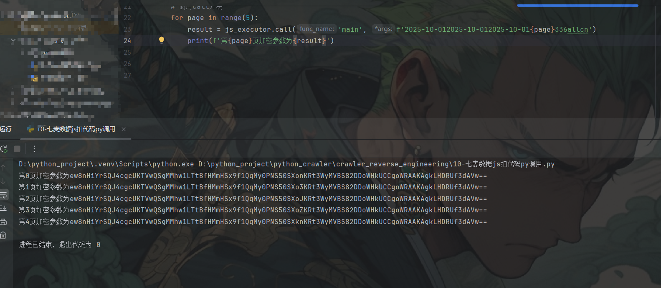Toggle soft-wrap in the run console

click(x=3, y=195)
